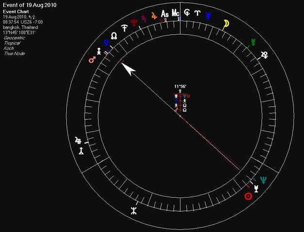Select white Zeus arrow glyph beside Mars on rim
304x232 pixels.
pyautogui.click(x=99, y=51)
